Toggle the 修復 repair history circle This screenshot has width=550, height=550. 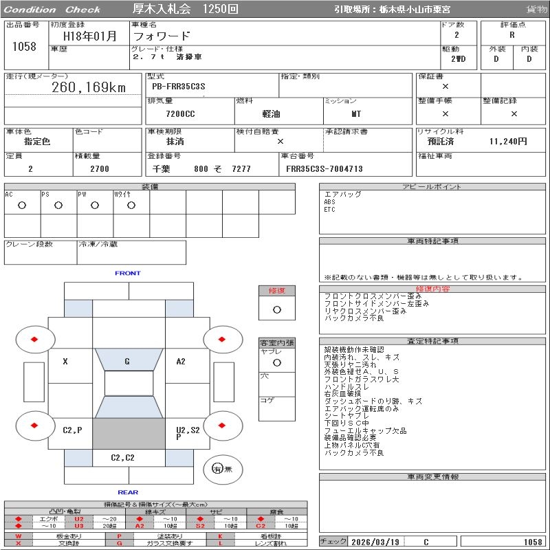click(x=276, y=309)
